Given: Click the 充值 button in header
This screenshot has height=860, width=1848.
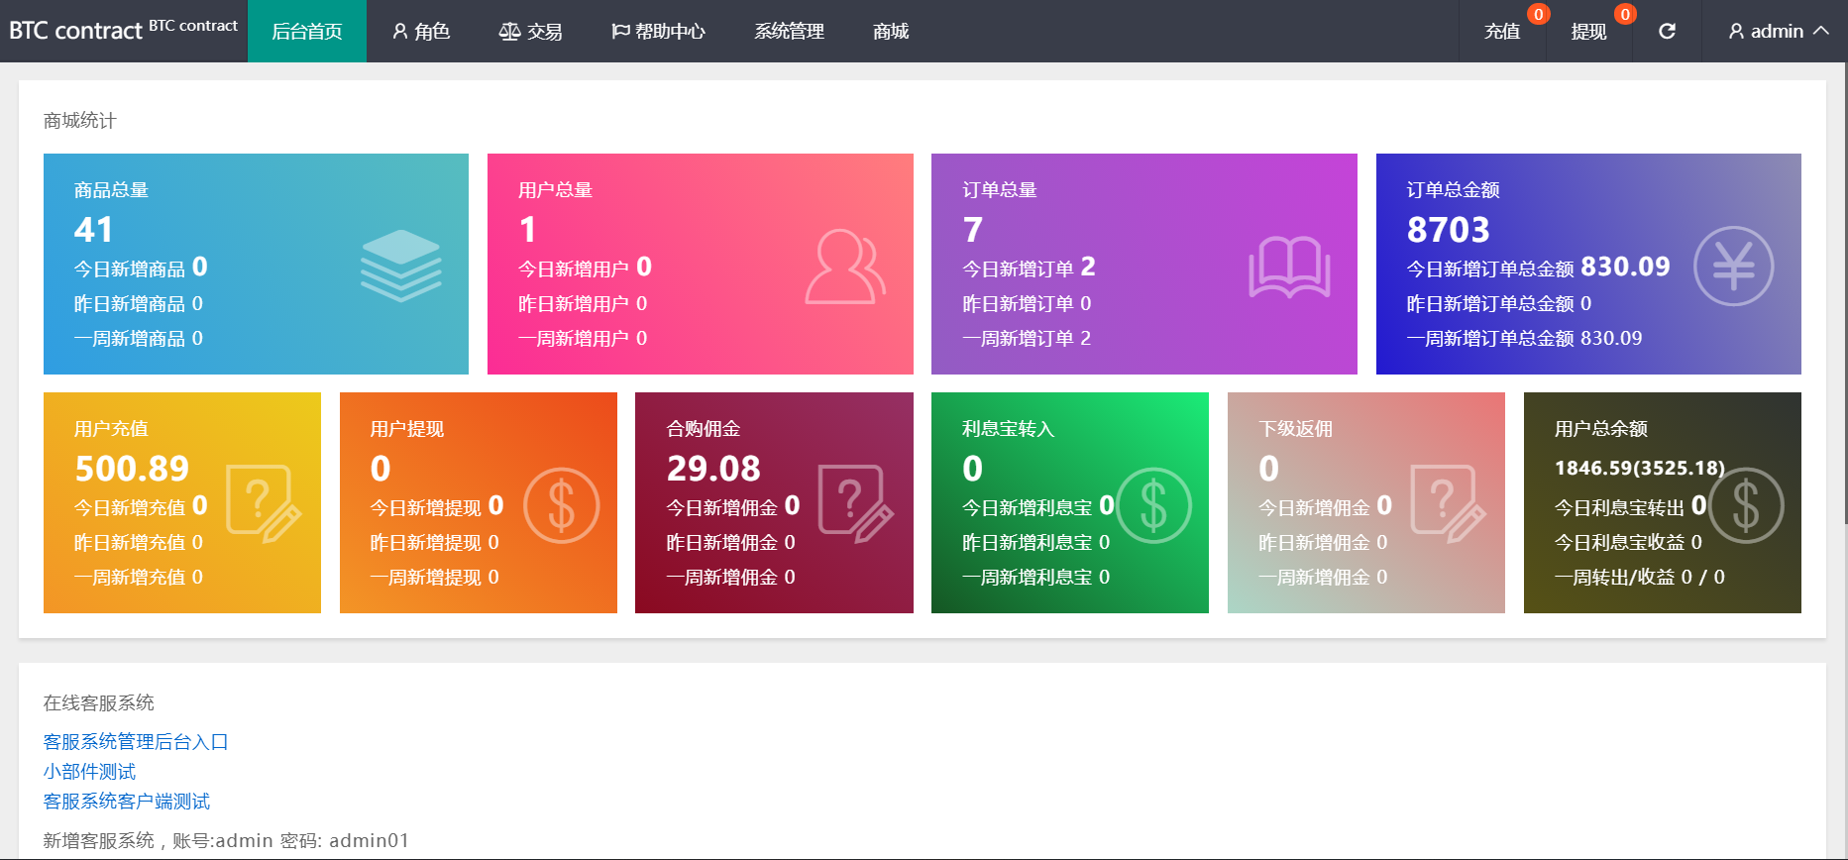Looking at the screenshot, I should click(x=1502, y=31).
